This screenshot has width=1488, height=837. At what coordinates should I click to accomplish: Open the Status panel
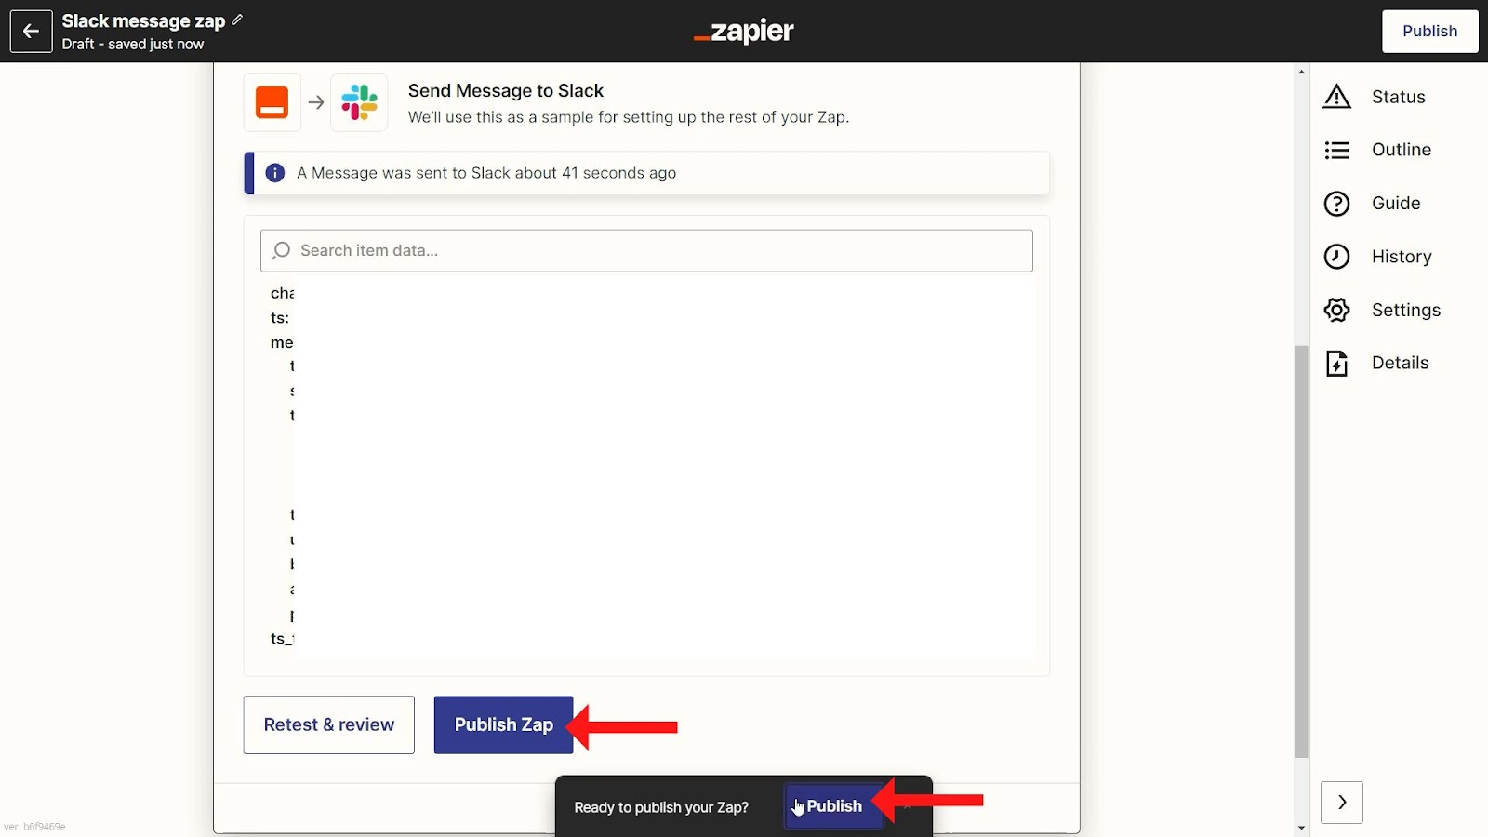click(1398, 97)
